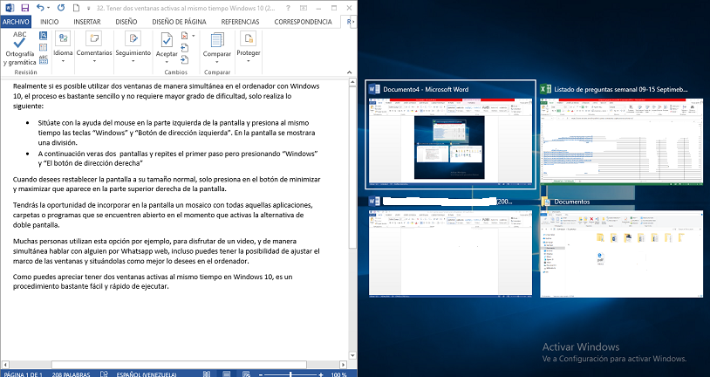Switch to the DISEÑO tab
The width and height of the screenshot is (710, 377).
[126, 22]
